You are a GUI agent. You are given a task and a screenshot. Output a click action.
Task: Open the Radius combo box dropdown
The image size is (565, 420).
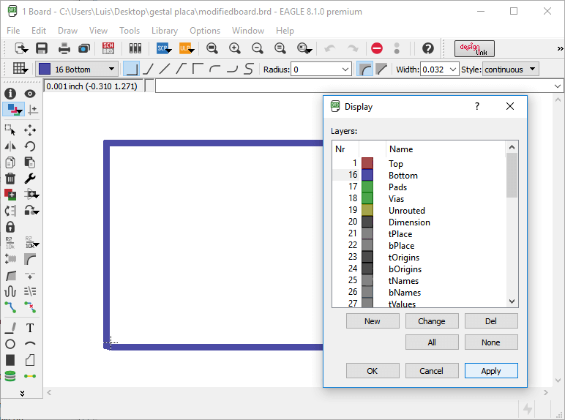(x=345, y=70)
